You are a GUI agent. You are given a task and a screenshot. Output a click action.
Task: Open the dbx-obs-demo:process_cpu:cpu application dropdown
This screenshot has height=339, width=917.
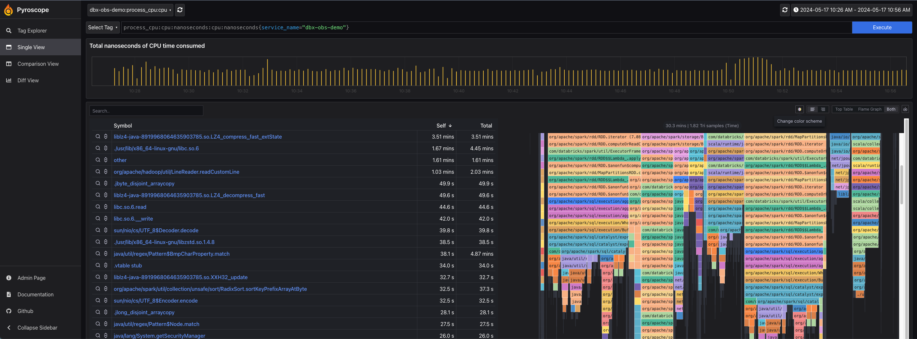coord(130,10)
